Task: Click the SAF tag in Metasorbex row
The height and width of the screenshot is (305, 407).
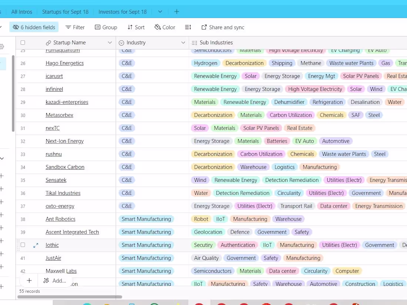Action: coord(356,115)
